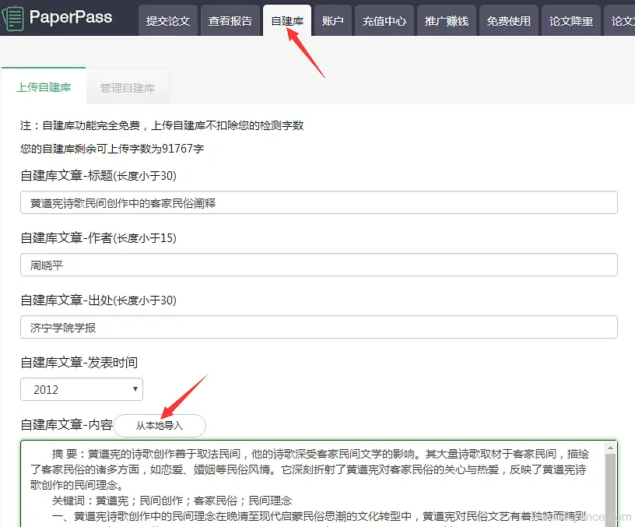
Task: Switch to the 管理自建库 tab
Action: coord(127,88)
